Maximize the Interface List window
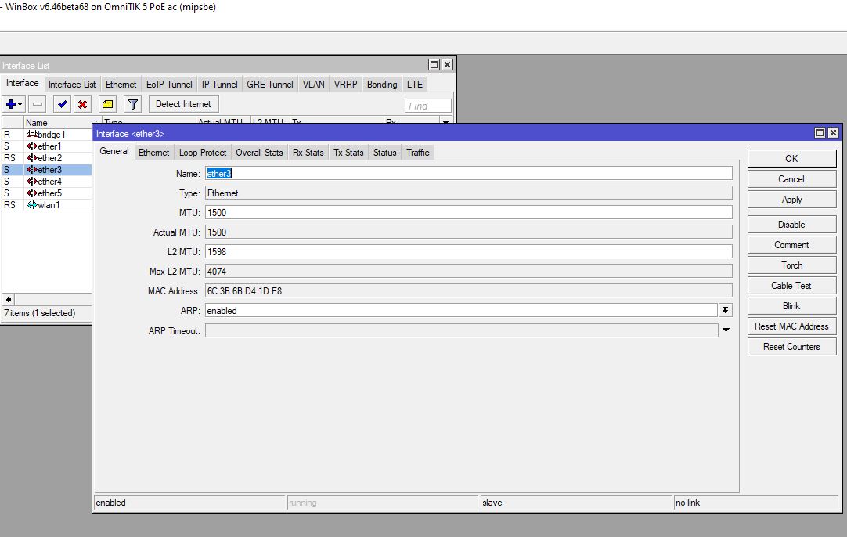The image size is (847, 537). tap(434, 65)
